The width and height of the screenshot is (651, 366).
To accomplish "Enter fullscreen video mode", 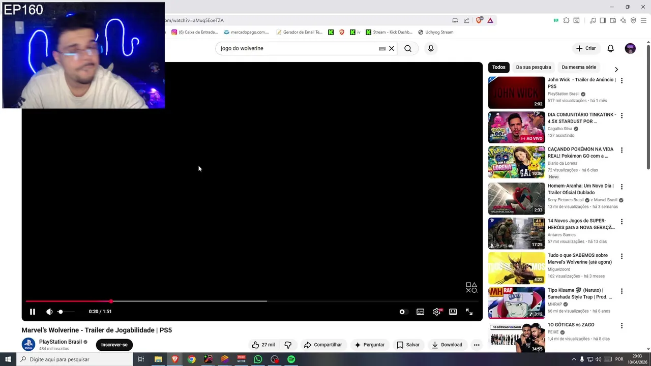I will coord(469,312).
